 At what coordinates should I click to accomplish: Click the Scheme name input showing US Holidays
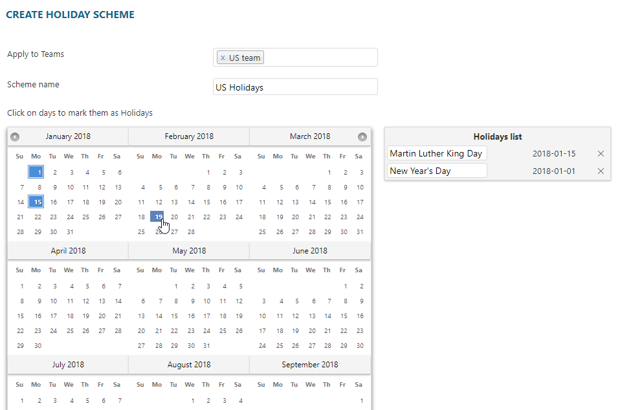(295, 87)
